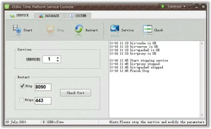Click the SERVICE tab globe icon
The image size is (211, 129).
click(12, 15)
